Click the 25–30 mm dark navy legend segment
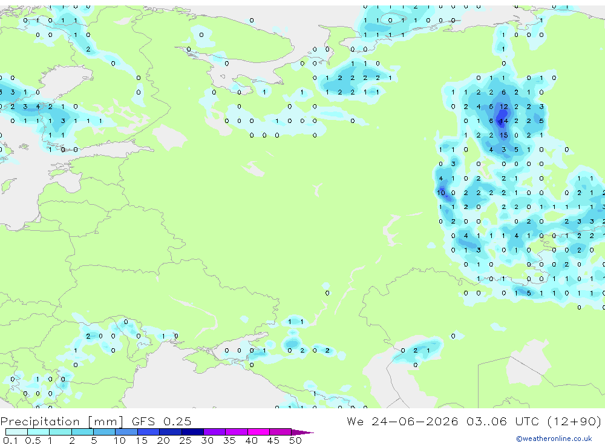Viewport: 605px width, 444px height. click(x=192, y=432)
